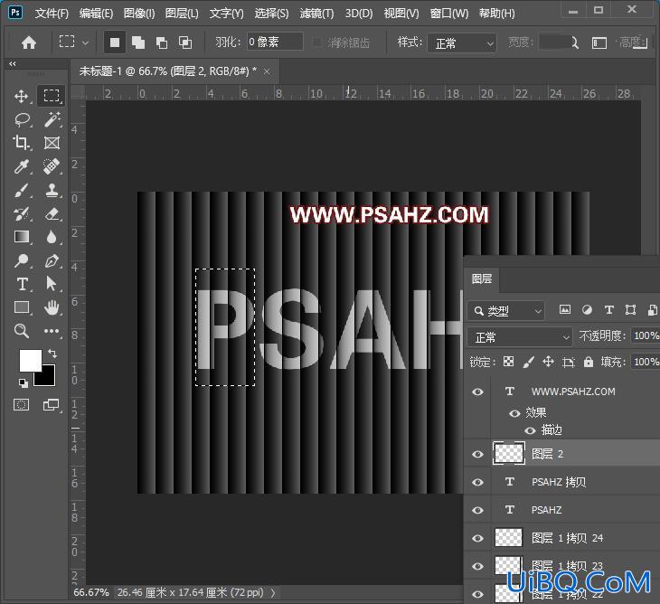The height and width of the screenshot is (604, 660).
Task: Toggle lock all padlock icon
Action: [x=588, y=362]
